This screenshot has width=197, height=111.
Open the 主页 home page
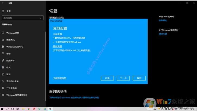pos(6,11)
